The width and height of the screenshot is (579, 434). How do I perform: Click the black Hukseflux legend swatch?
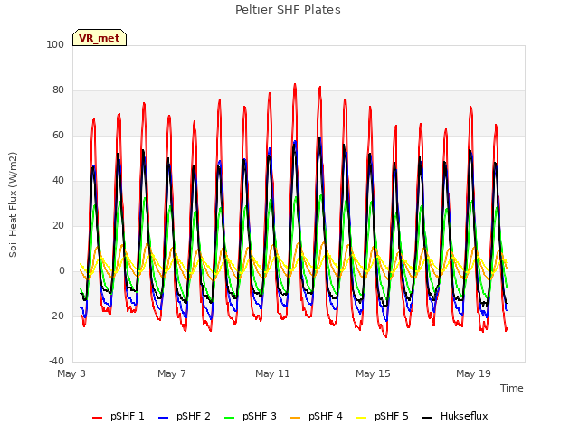tap(427, 418)
